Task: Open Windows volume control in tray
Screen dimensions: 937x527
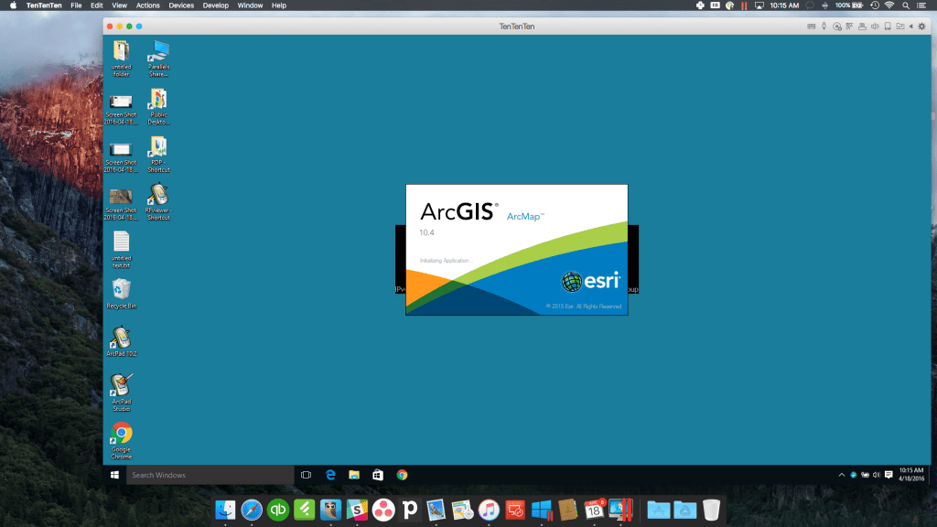Action: click(876, 475)
